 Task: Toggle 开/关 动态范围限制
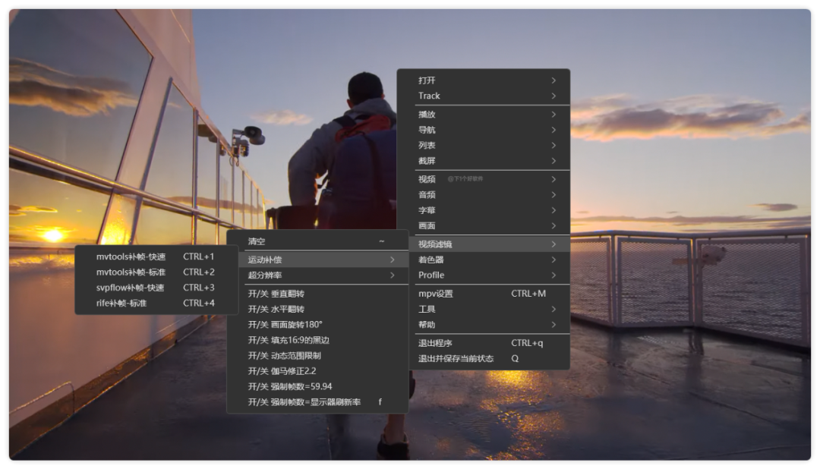(317, 355)
